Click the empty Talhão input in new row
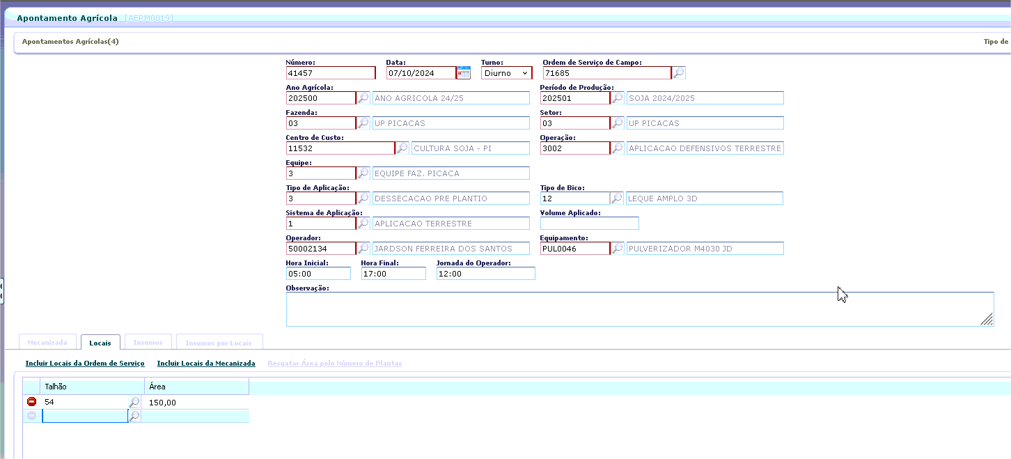Screen dimensions: 1011x459 pos(84,416)
